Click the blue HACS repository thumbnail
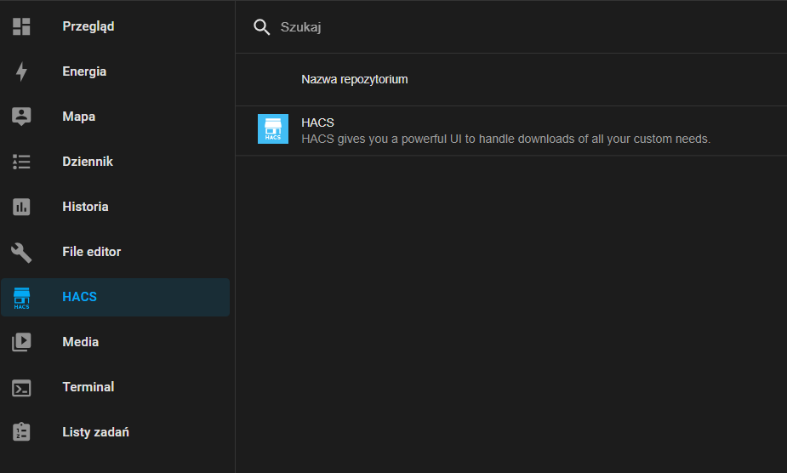The height and width of the screenshot is (473, 787). click(x=273, y=129)
